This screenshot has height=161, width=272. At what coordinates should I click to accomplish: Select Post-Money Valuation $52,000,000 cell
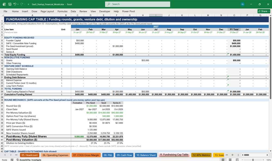tap(117, 140)
